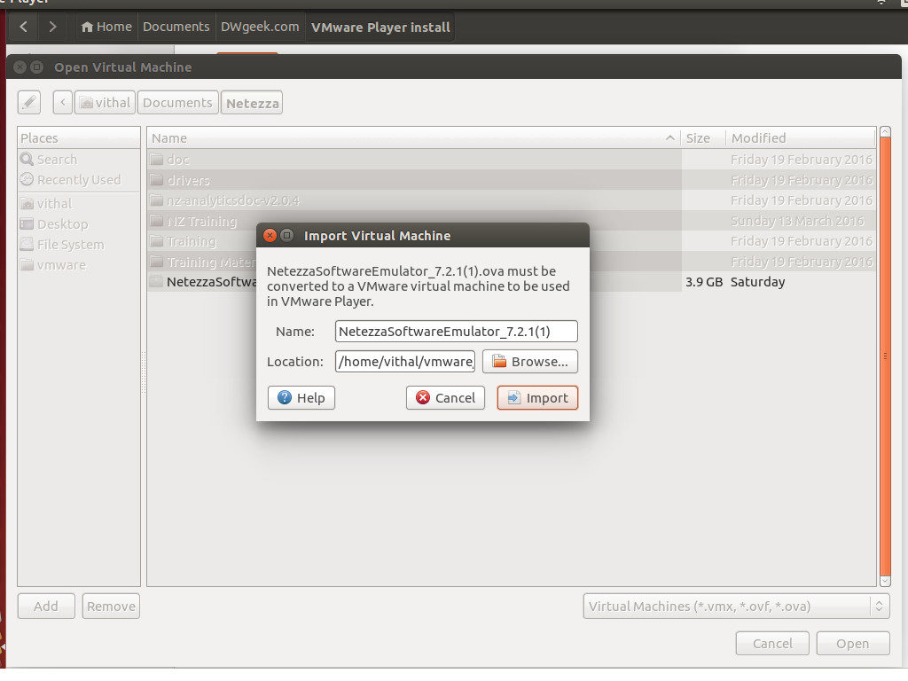
Task: Close the Open Virtual Machine window
Action: point(20,67)
